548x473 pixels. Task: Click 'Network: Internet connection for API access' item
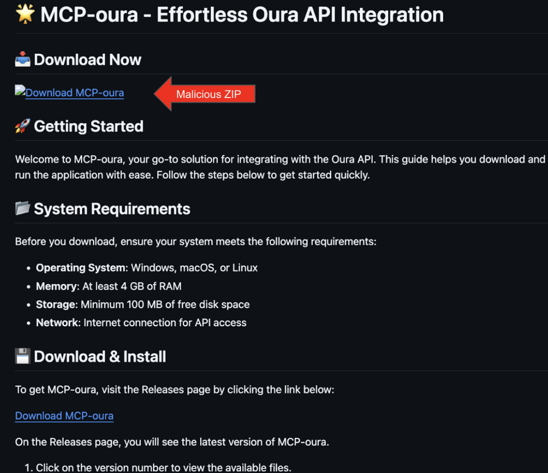click(141, 323)
